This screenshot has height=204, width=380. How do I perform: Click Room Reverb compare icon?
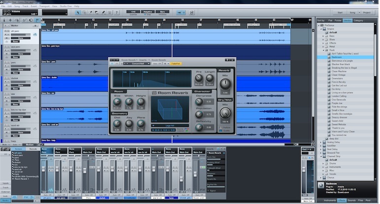(x=117, y=63)
